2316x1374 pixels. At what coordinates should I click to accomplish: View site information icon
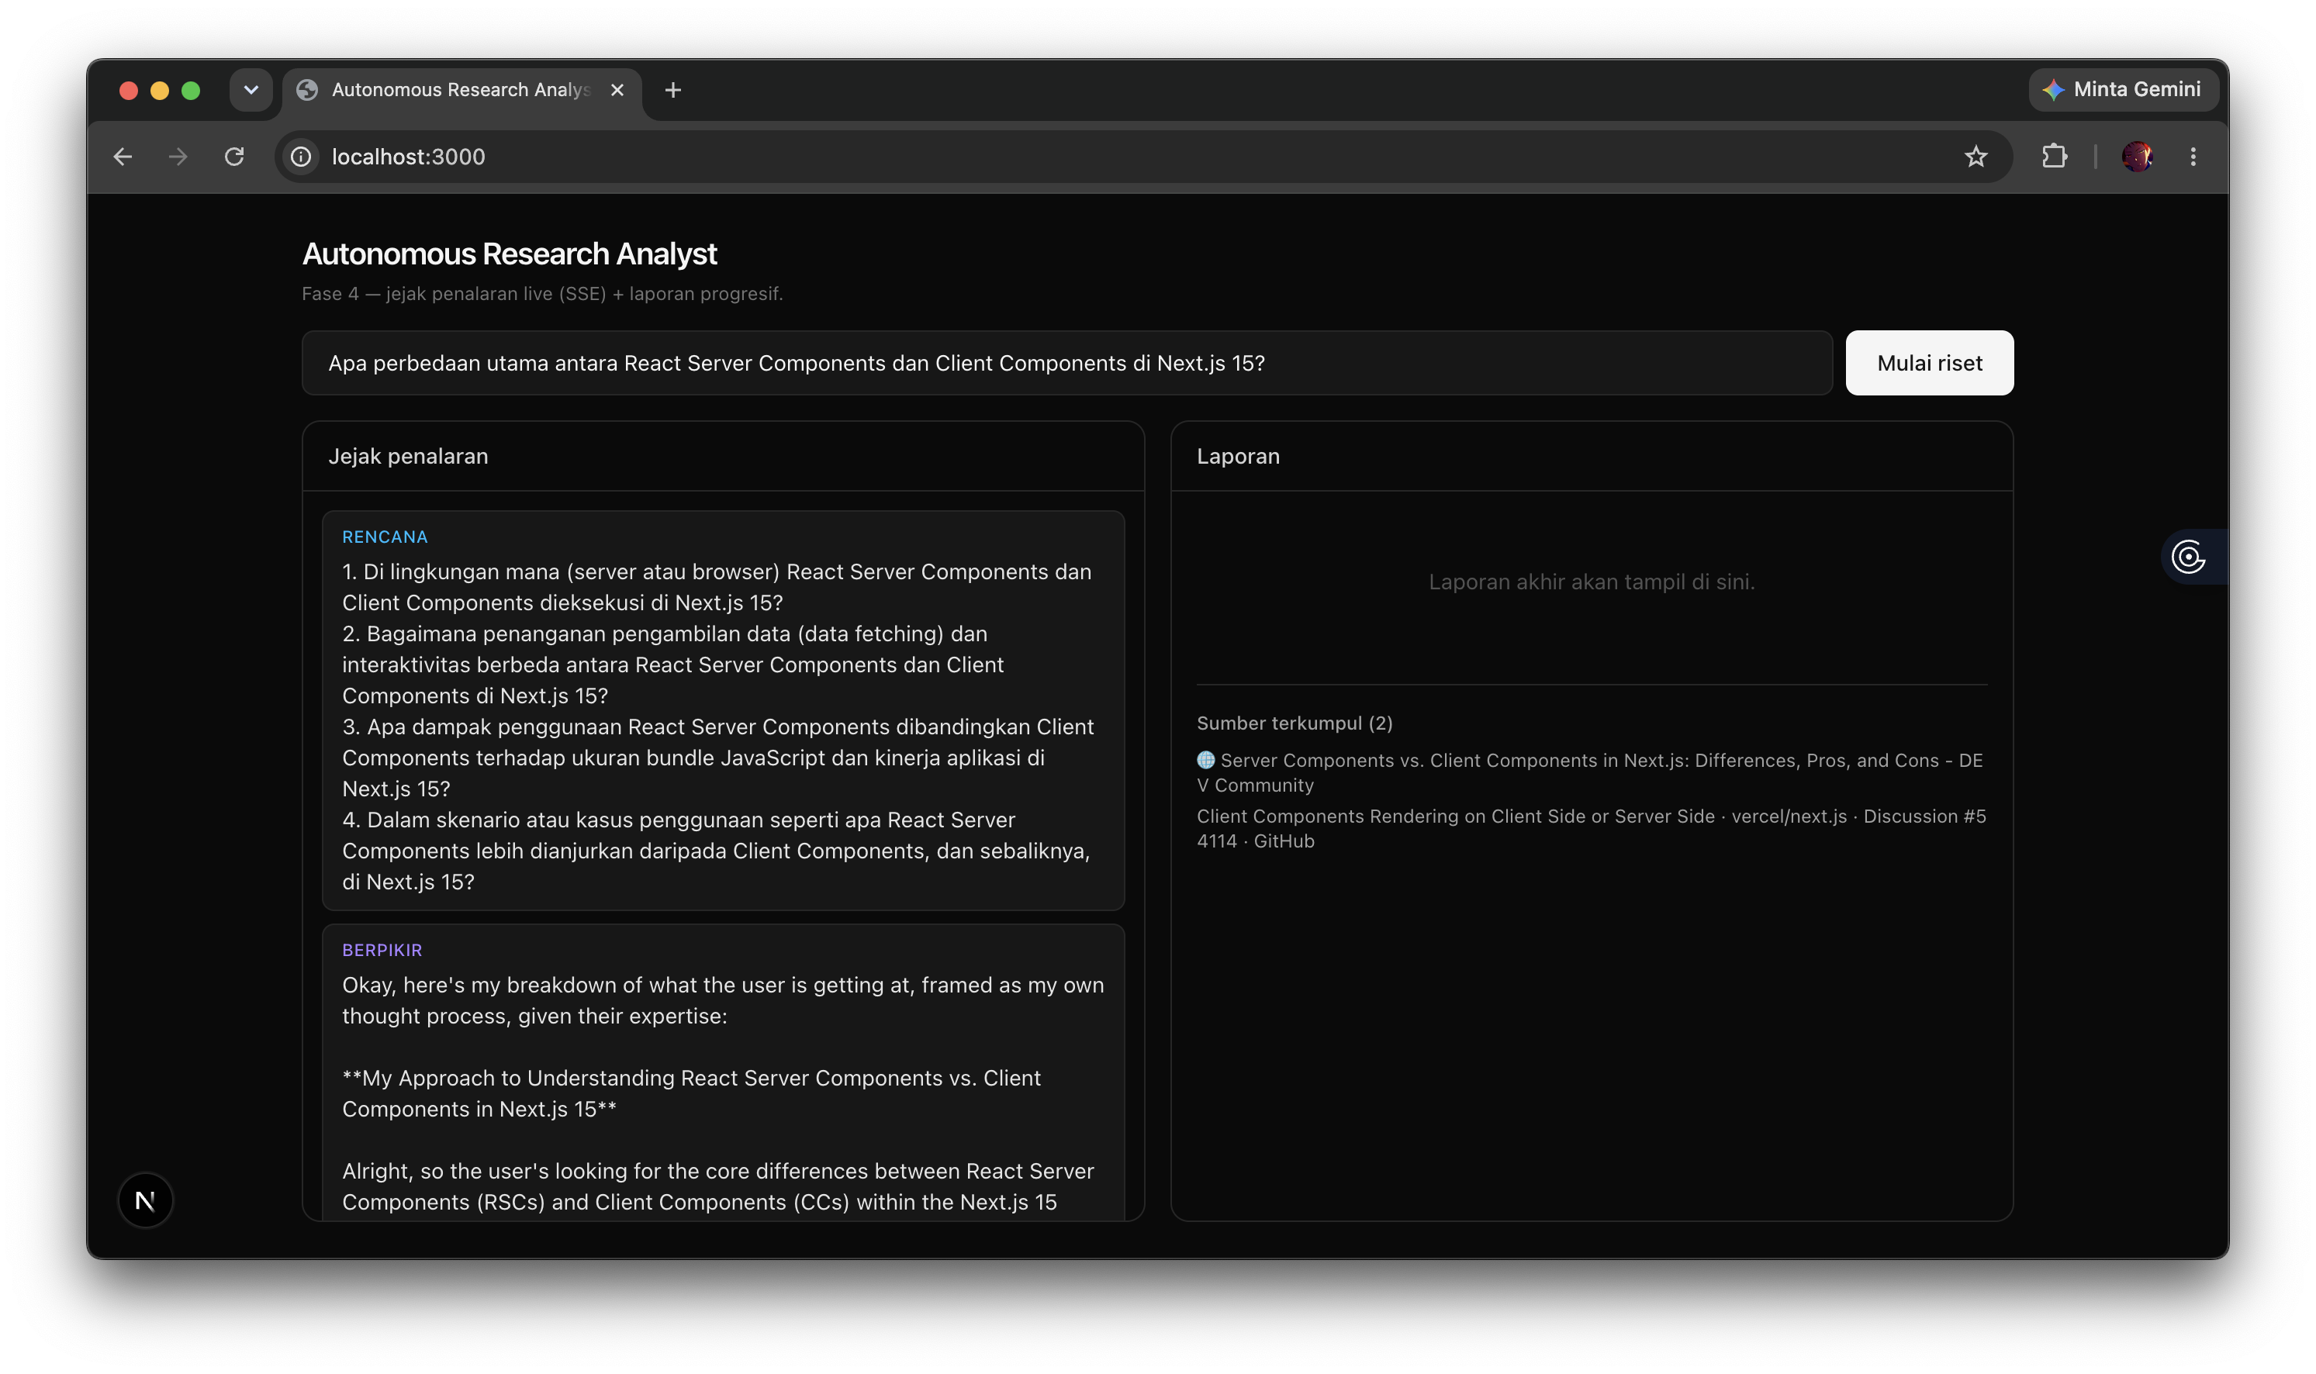[301, 157]
